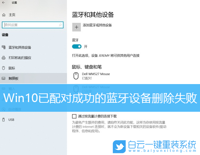The height and width of the screenshot is (155, 200).
Task: Select the touchpad icon in the sidebar
Action: click(3, 78)
